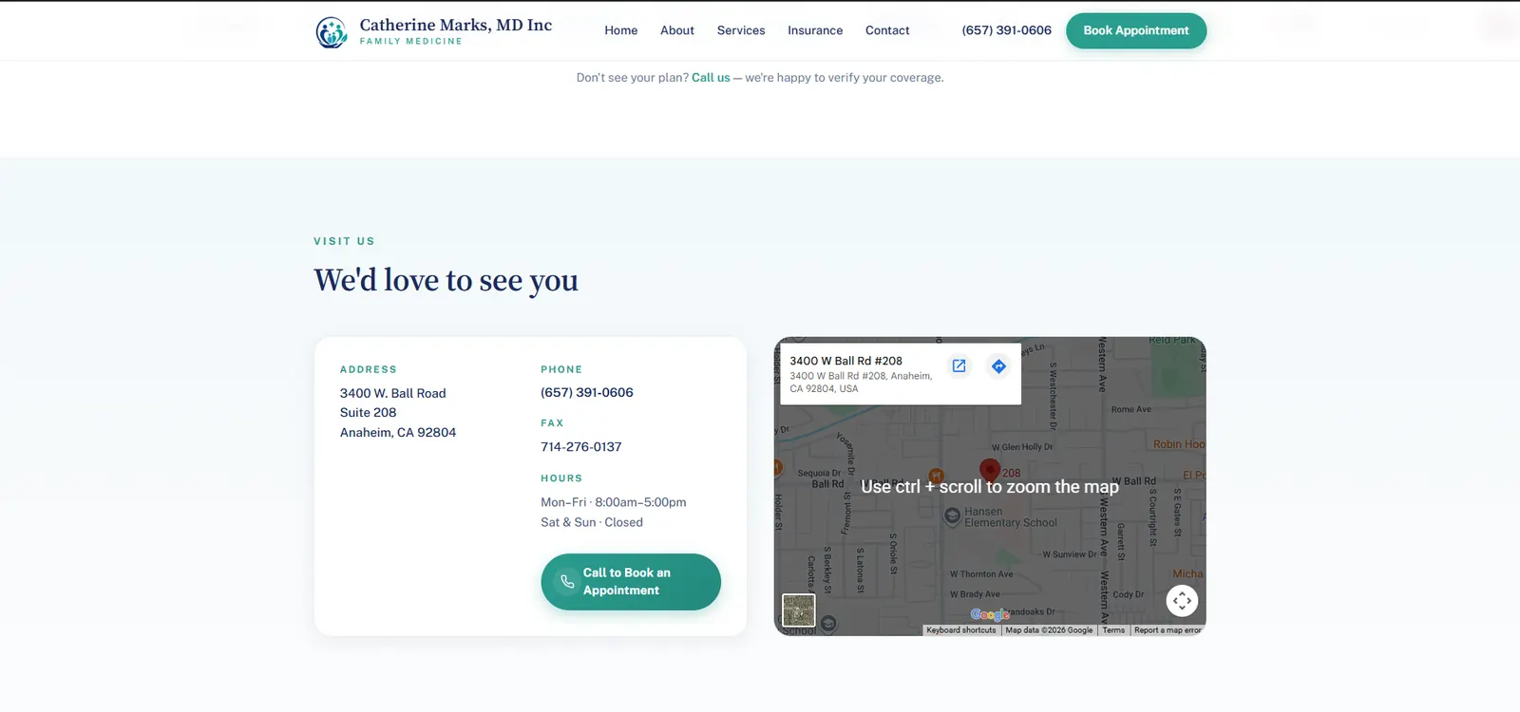The height and width of the screenshot is (712, 1520).
Task: Click the Book Appointment button
Action: [1136, 30]
